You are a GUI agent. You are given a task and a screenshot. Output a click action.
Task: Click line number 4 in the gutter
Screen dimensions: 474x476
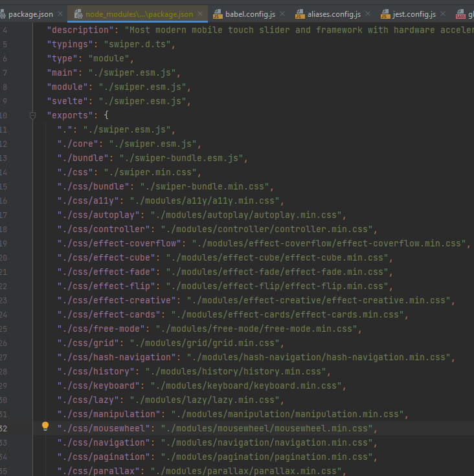(x=5, y=30)
